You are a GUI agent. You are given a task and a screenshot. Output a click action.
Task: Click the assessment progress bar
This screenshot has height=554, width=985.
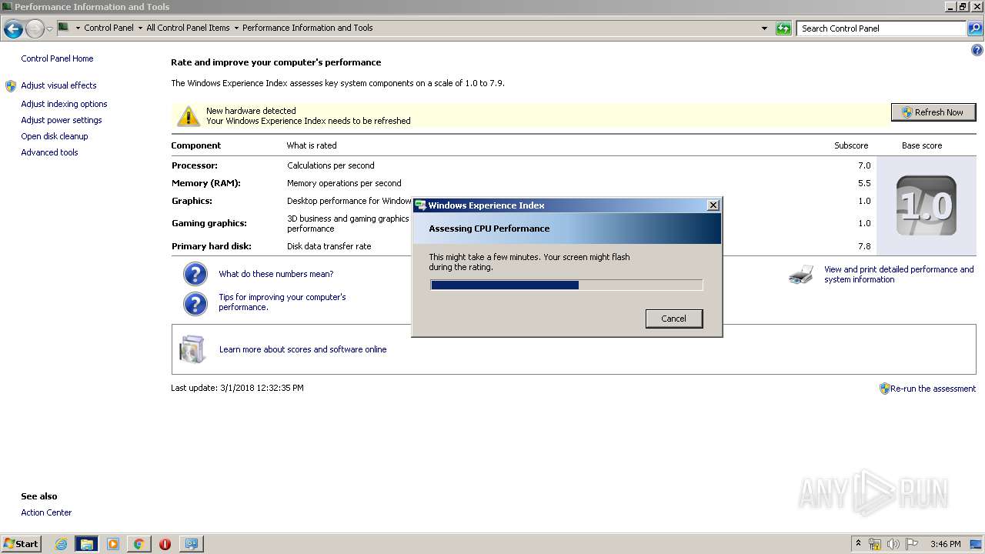(x=566, y=285)
